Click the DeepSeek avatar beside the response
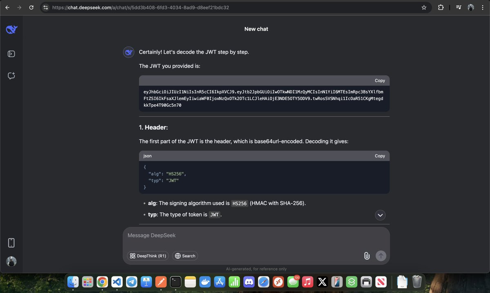 (129, 52)
